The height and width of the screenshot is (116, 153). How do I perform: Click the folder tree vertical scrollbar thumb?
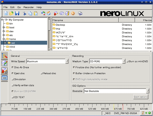[x=49, y=26]
